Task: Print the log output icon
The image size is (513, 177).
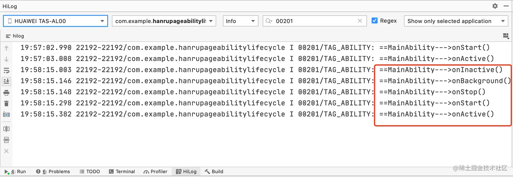Action: [6, 93]
